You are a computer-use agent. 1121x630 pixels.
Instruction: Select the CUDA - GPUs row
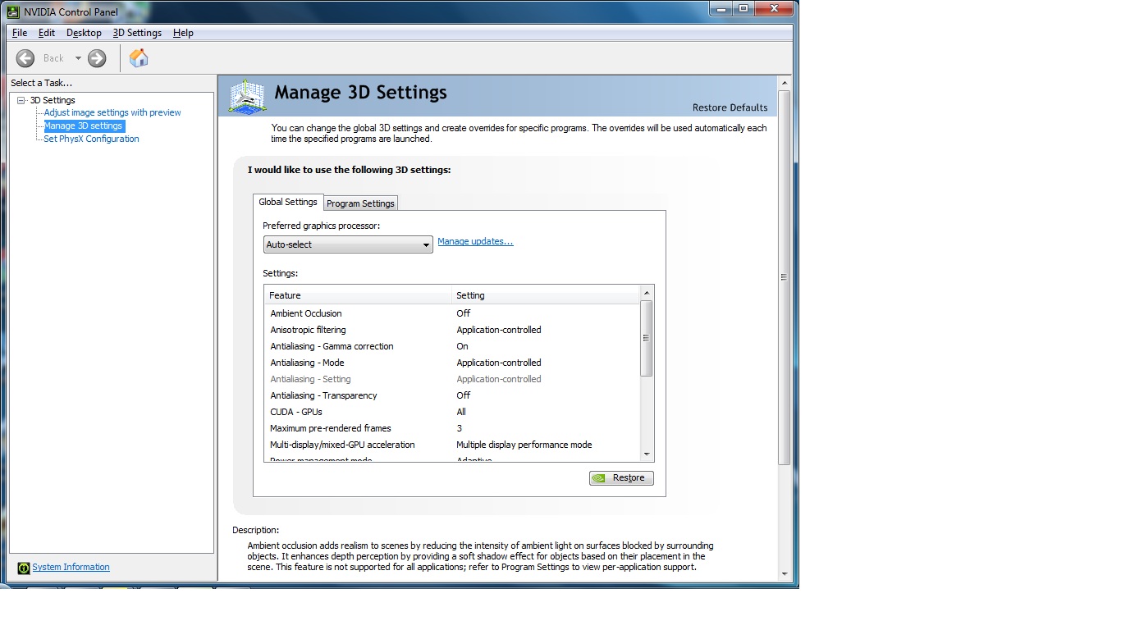[x=451, y=412]
